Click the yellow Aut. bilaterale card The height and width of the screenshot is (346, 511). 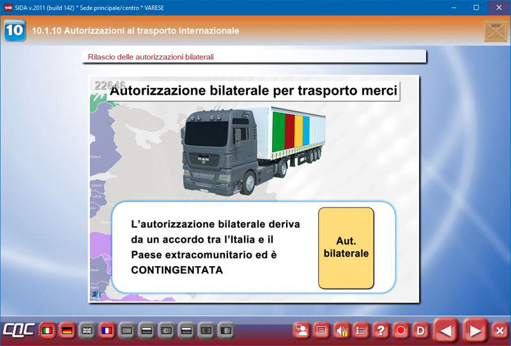click(346, 248)
